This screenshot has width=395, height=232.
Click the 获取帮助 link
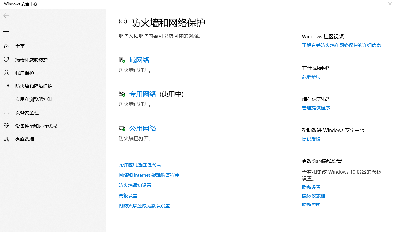311,77
